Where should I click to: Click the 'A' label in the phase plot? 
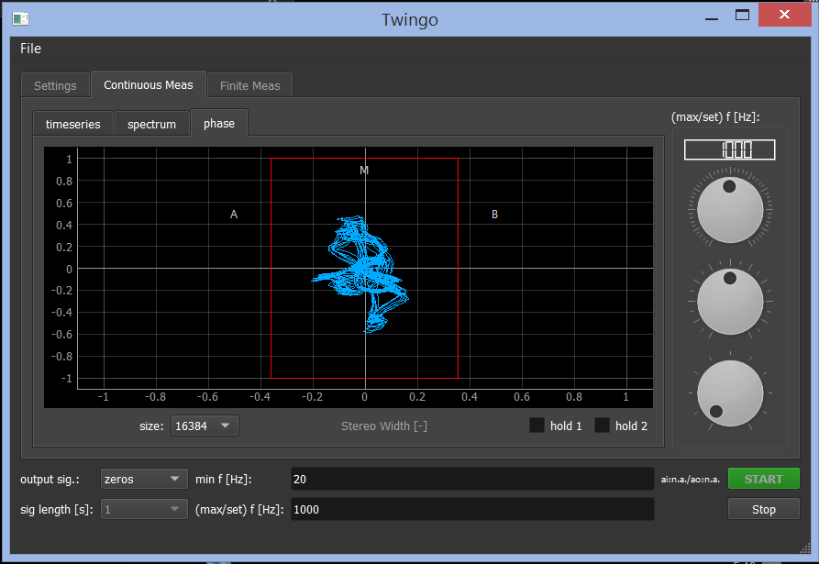click(234, 214)
